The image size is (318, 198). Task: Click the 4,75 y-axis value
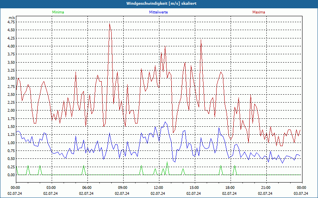[12, 22]
